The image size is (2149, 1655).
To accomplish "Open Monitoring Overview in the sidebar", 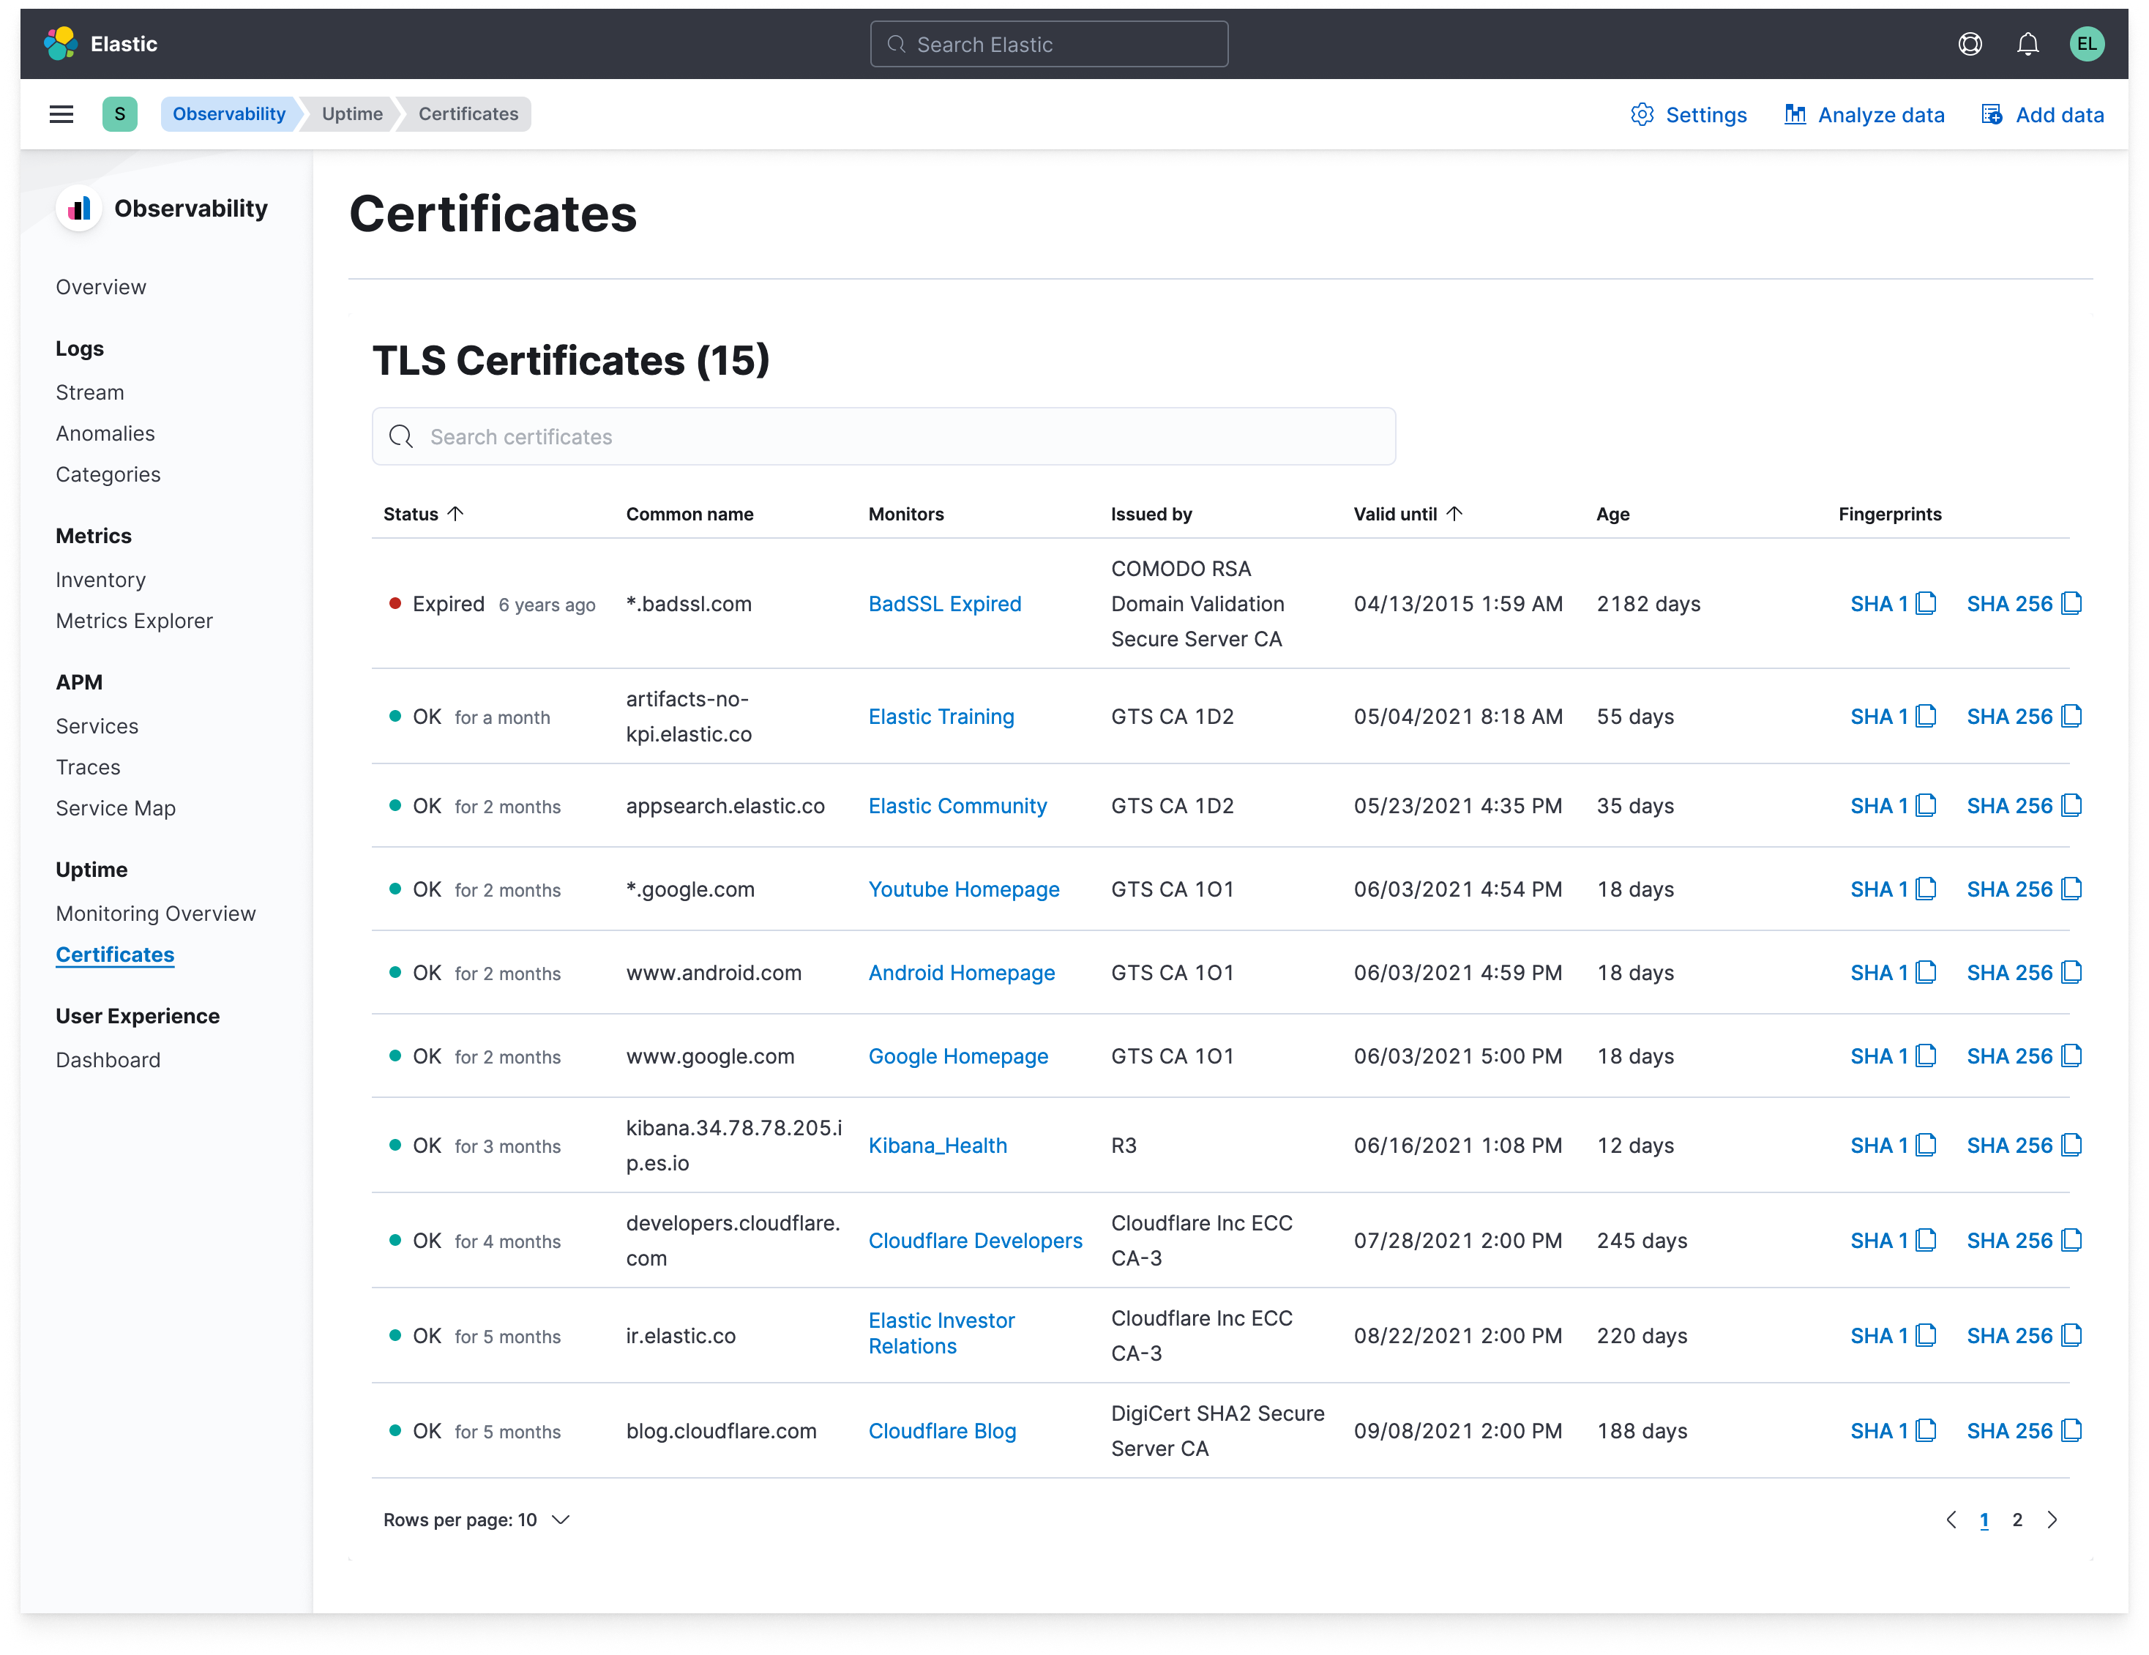I will 155,913.
